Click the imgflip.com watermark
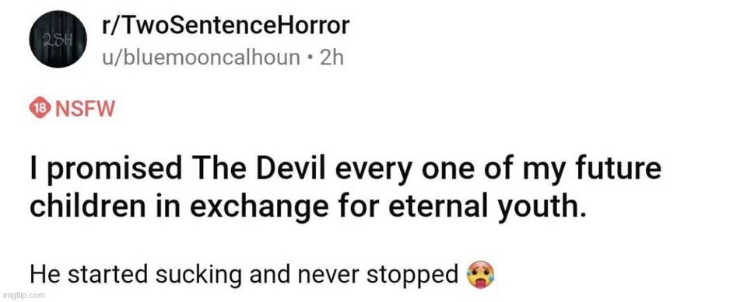This screenshot has height=302, width=747. click(x=23, y=295)
